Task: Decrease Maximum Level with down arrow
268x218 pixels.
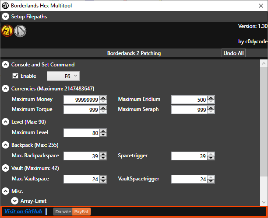Action: pos(103,135)
